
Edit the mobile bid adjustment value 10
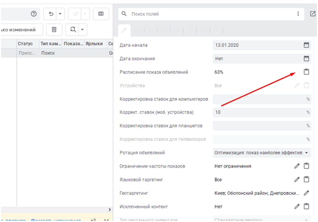pos(262,112)
